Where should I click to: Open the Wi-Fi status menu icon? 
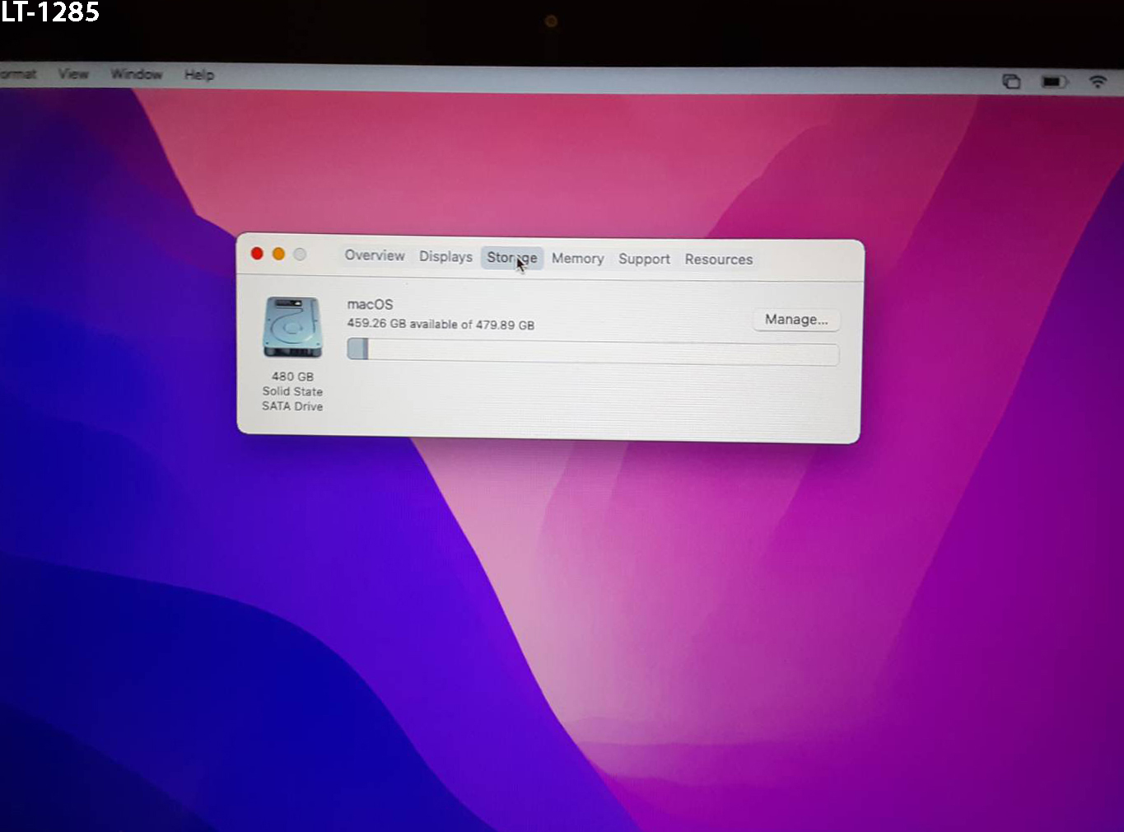coord(1098,82)
